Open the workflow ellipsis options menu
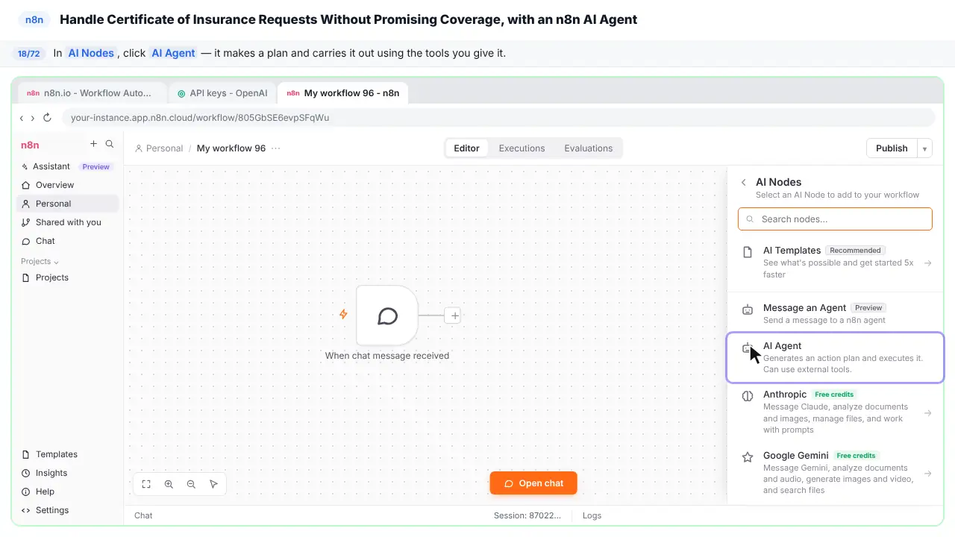Screen dimensions: 955x537 pyautogui.click(x=276, y=148)
